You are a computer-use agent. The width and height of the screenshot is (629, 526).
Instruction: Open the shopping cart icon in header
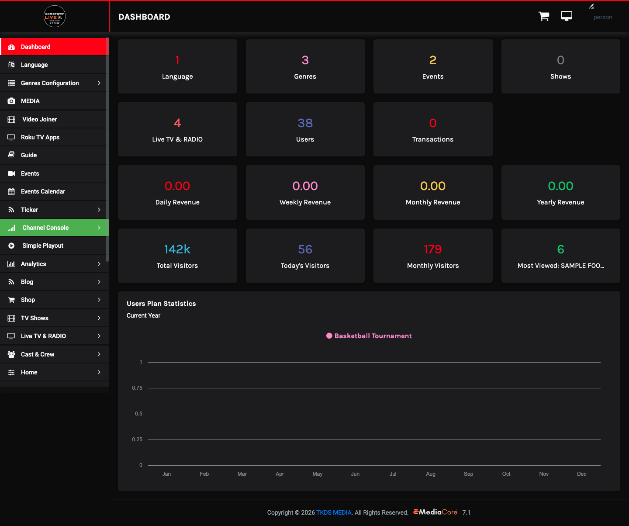(544, 16)
